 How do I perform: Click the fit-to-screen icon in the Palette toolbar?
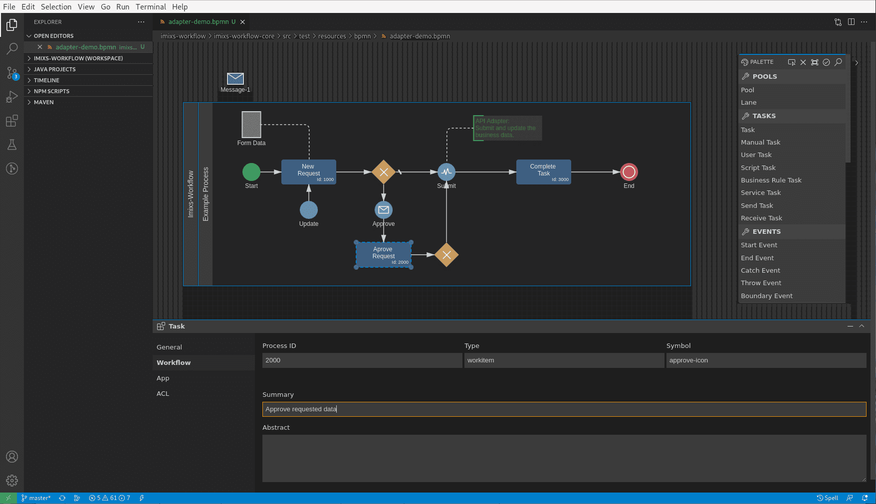815,62
